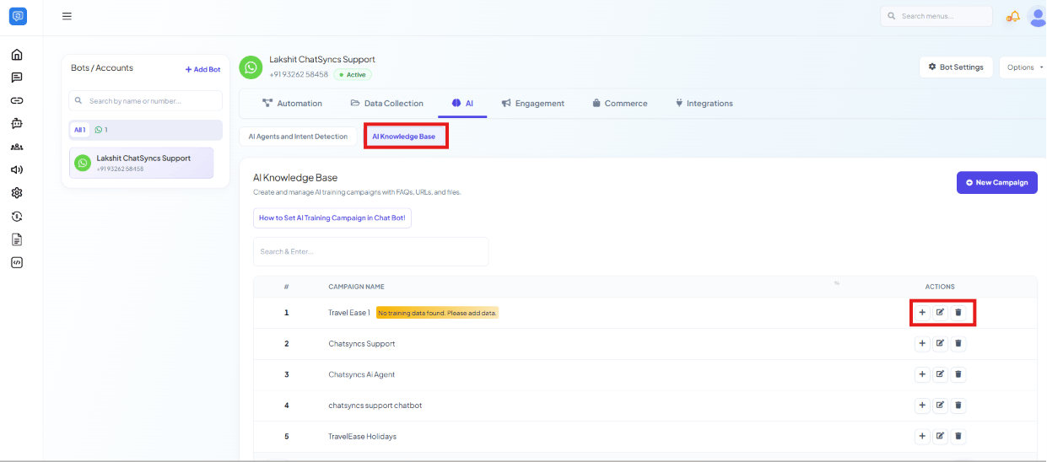Open the link sidebar icon
The image size is (1047, 462).
pyautogui.click(x=17, y=100)
